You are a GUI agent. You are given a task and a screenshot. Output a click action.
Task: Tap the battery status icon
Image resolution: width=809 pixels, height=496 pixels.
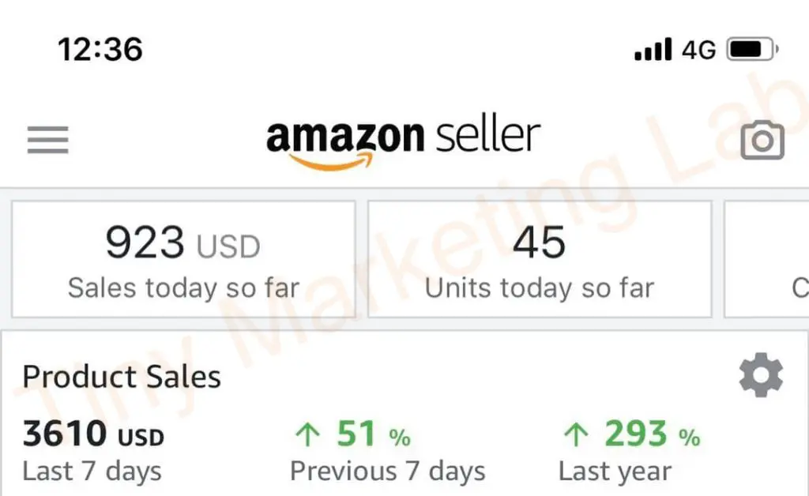[x=752, y=50]
